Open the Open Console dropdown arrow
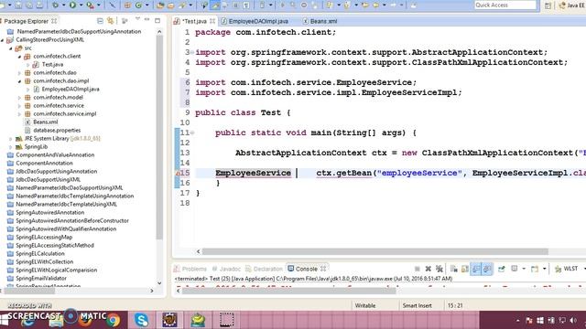This screenshot has width=586, height=329. coord(545,269)
